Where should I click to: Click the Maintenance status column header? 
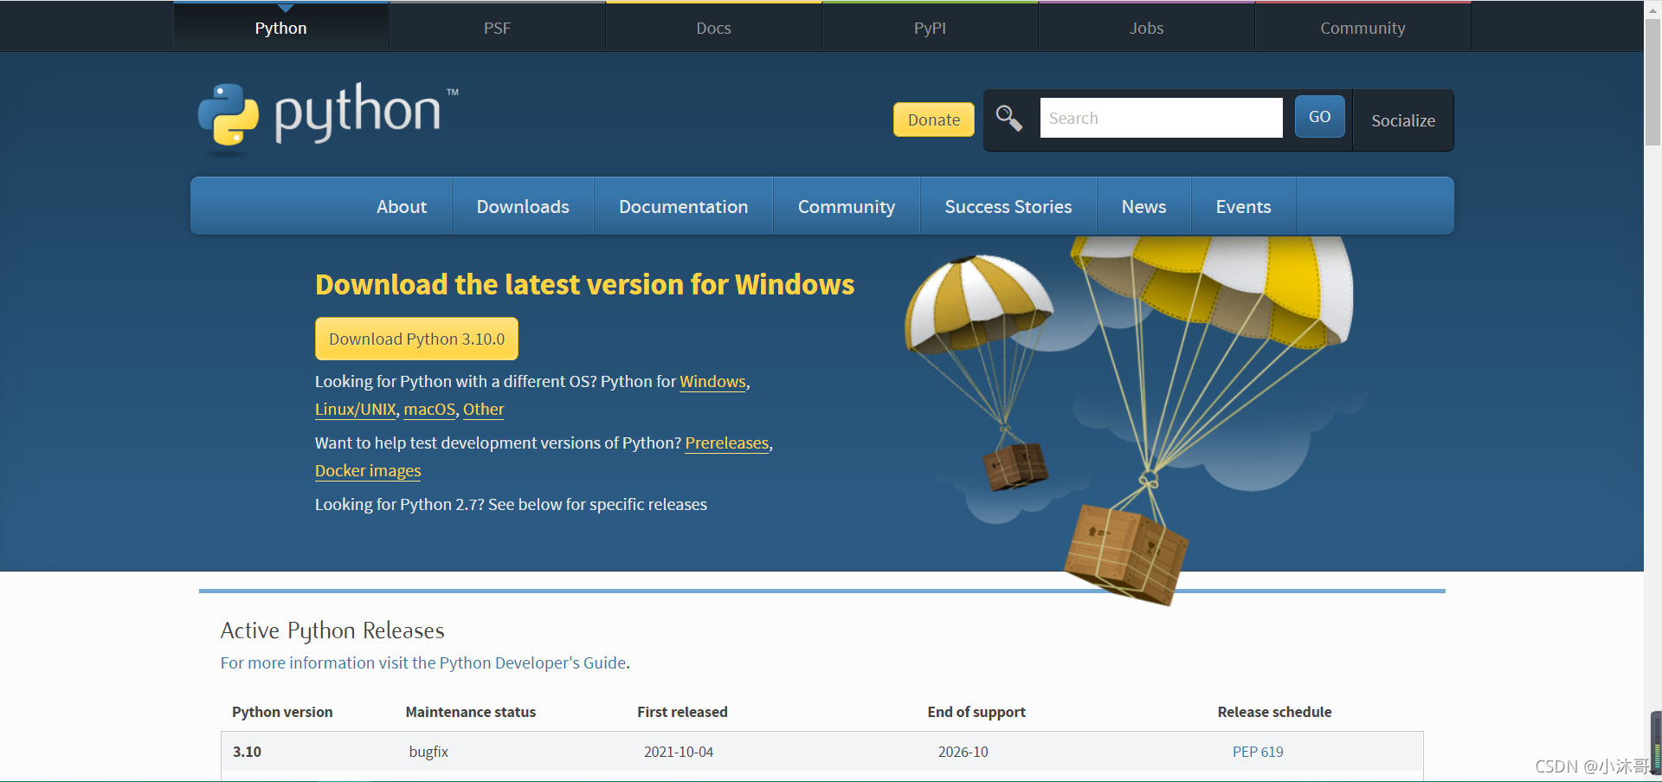pos(471,712)
